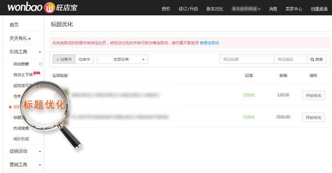This screenshot has height=173, width=332.
Task: Open 版本对比 in the top navigation
Action: pos(215,9)
